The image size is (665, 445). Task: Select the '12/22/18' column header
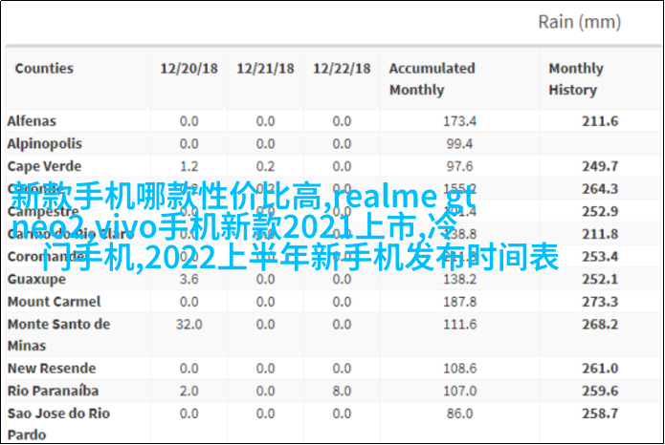342,68
